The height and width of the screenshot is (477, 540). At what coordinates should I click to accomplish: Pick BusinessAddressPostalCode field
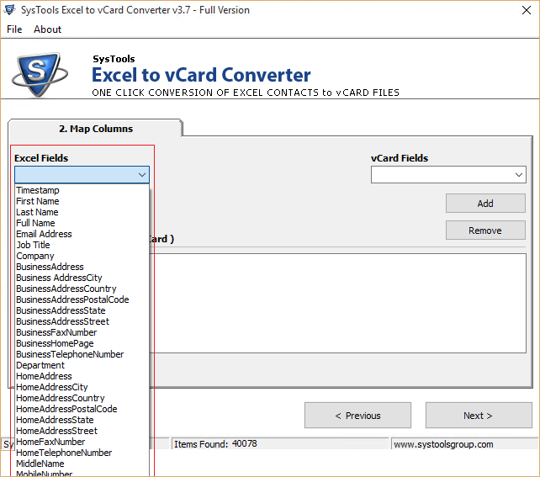pyautogui.click(x=82, y=299)
